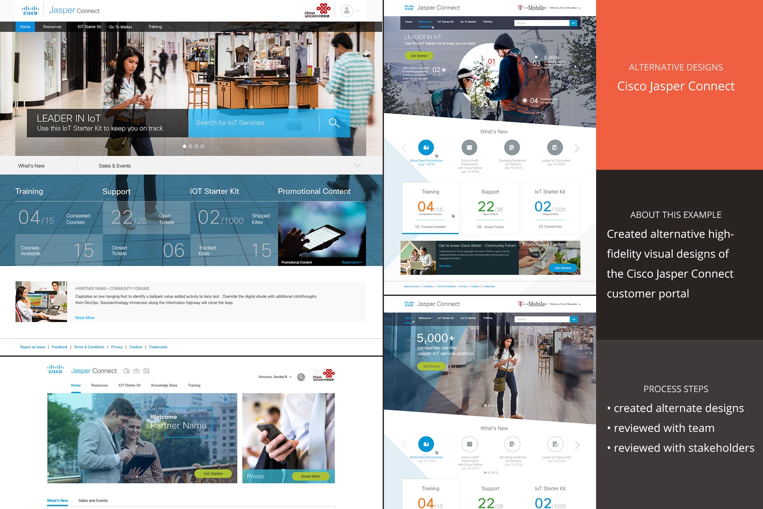Open the Welcome, Devika R dropdown
Viewport: 763px width, 509px height.
[x=275, y=377]
